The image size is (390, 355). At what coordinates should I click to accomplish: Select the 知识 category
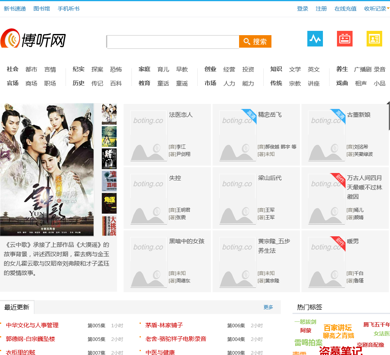(277, 69)
